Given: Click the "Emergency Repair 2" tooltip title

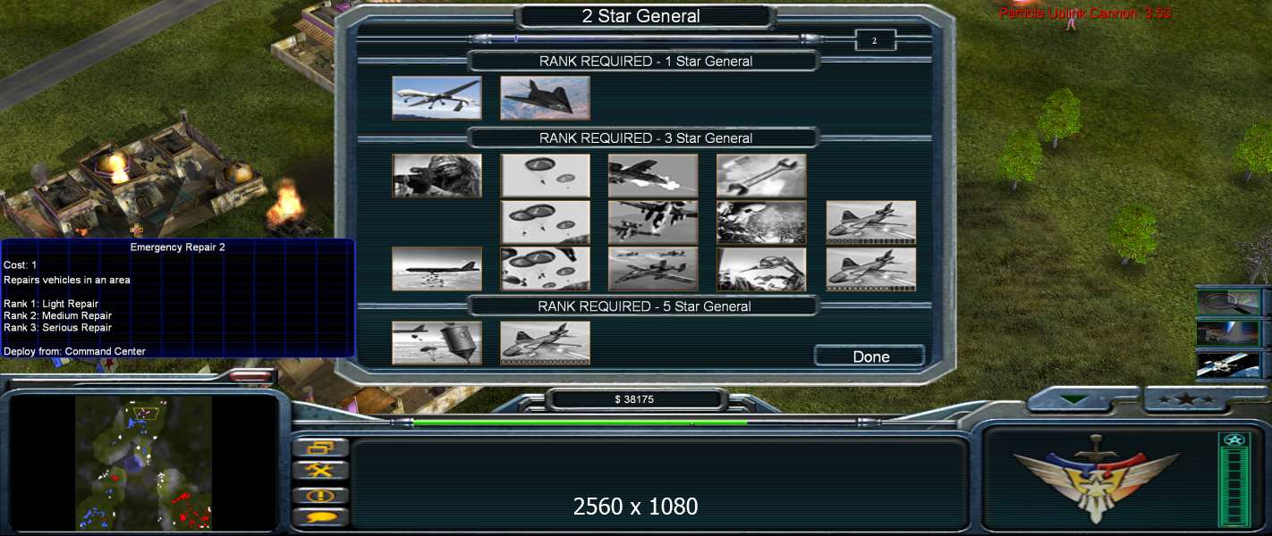Looking at the screenshot, I should pos(178,247).
